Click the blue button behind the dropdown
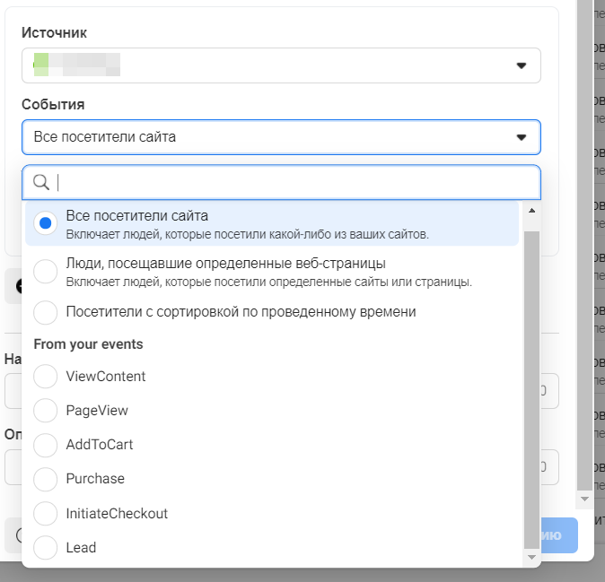605x582 pixels. (x=558, y=535)
